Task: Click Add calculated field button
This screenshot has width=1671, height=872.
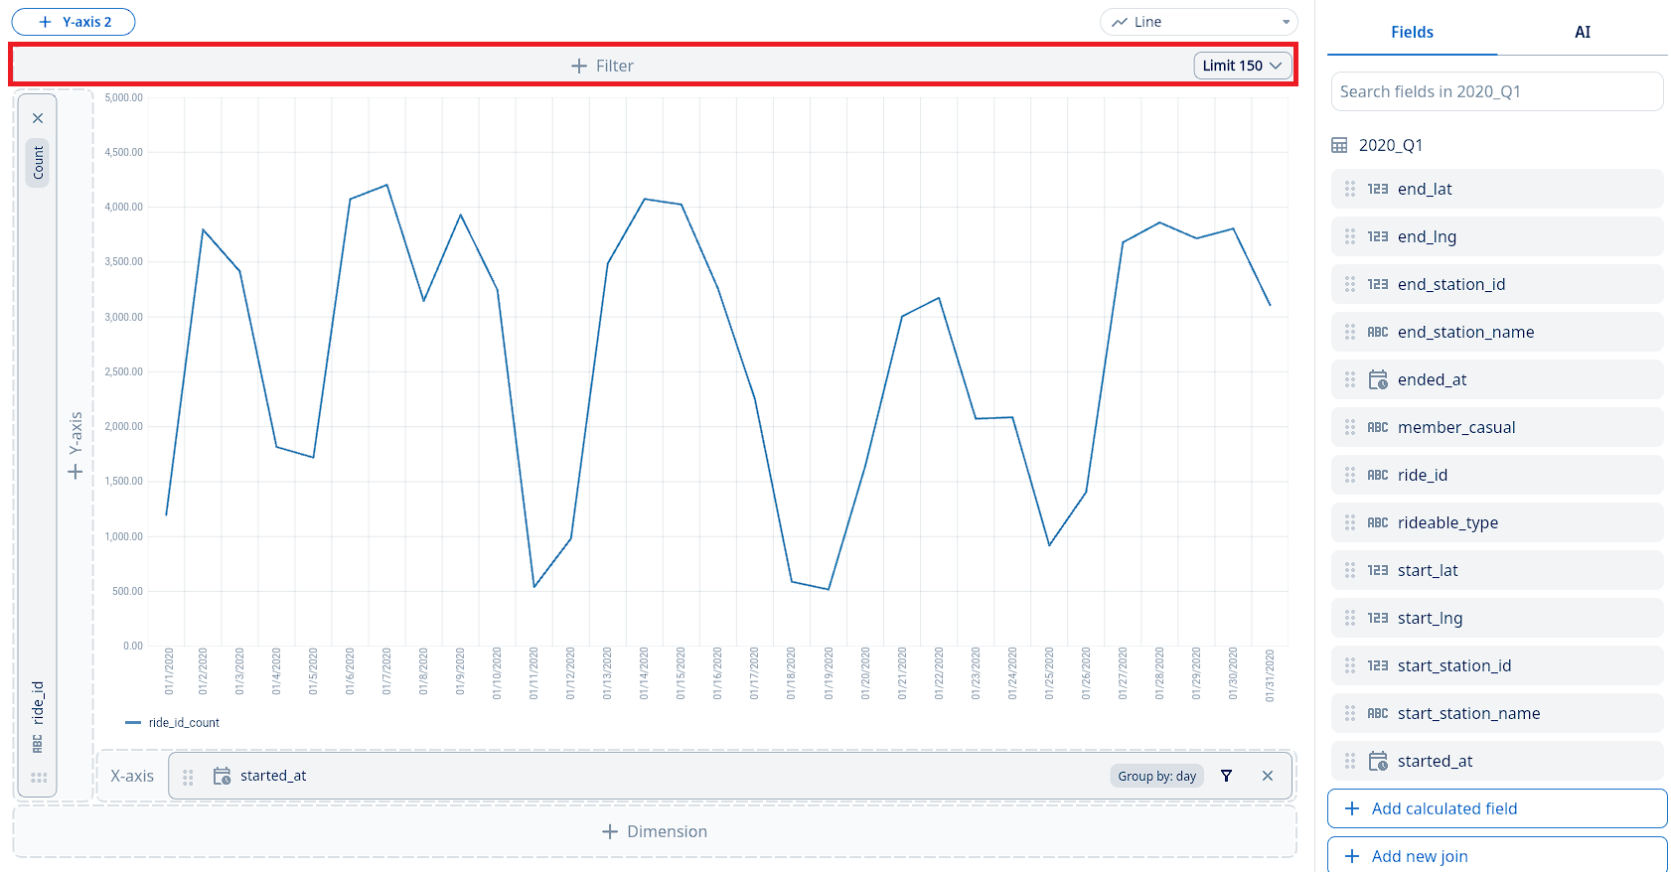Action: 1496,808
